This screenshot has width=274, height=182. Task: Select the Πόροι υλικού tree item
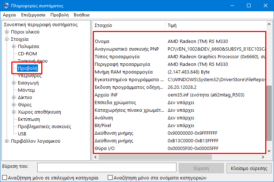tap(25, 32)
